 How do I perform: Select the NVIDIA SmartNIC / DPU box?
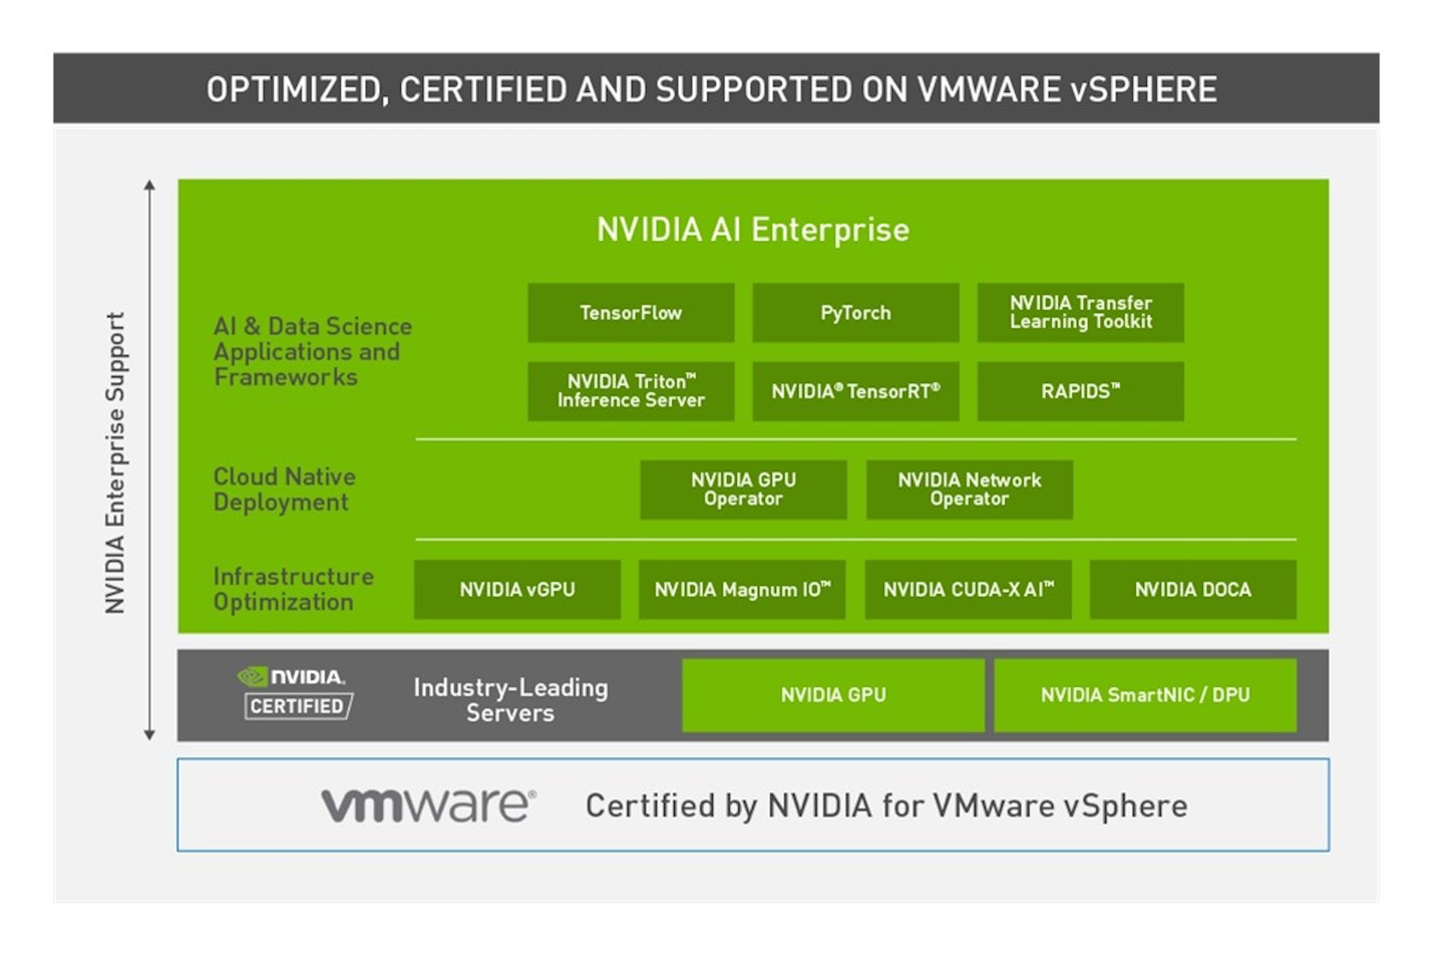click(1145, 695)
